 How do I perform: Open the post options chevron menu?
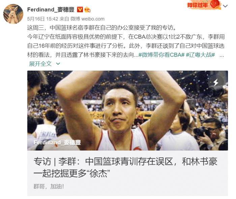point(225,6)
